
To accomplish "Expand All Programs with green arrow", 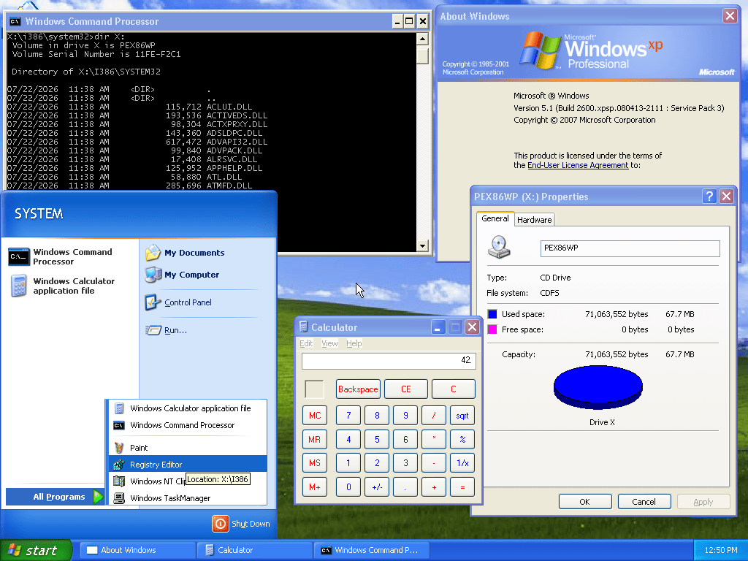I will (x=98, y=497).
